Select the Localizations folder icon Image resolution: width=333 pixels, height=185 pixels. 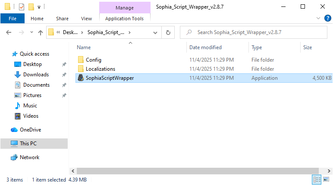pyautogui.click(x=80, y=69)
